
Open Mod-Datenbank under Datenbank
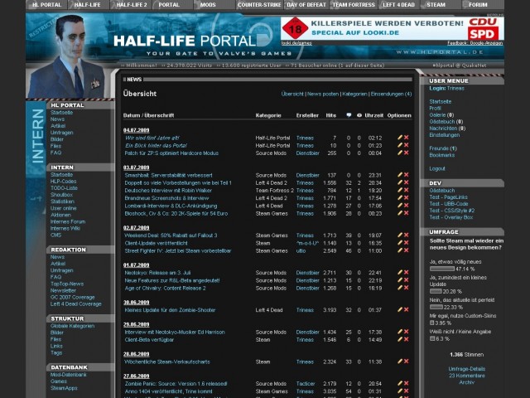pyautogui.click(x=69, y=375)
